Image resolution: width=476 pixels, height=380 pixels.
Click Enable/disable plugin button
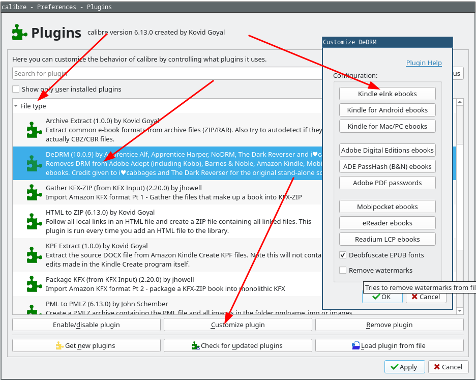pos(86,325)
